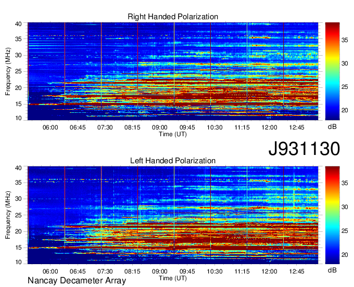Click the 35 MHz frequency tick, Right Handed plot
The width and height of the screenshot is (354, 287).
18,39
